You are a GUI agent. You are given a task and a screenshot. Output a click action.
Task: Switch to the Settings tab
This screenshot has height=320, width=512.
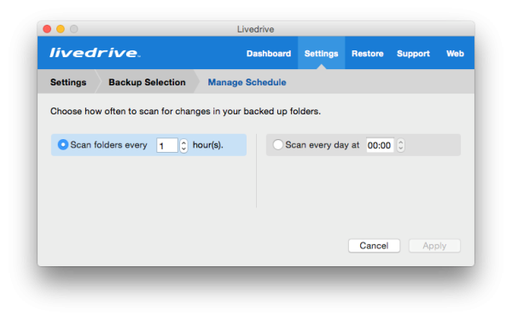pyautogui.click(x=321, y=54)
